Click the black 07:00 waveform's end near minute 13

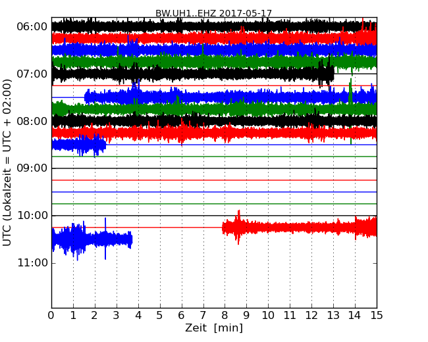(x=327, y=74)
